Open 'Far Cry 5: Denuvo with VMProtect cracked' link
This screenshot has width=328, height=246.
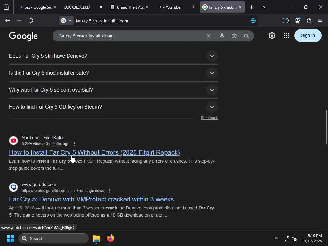click(91, 199)
